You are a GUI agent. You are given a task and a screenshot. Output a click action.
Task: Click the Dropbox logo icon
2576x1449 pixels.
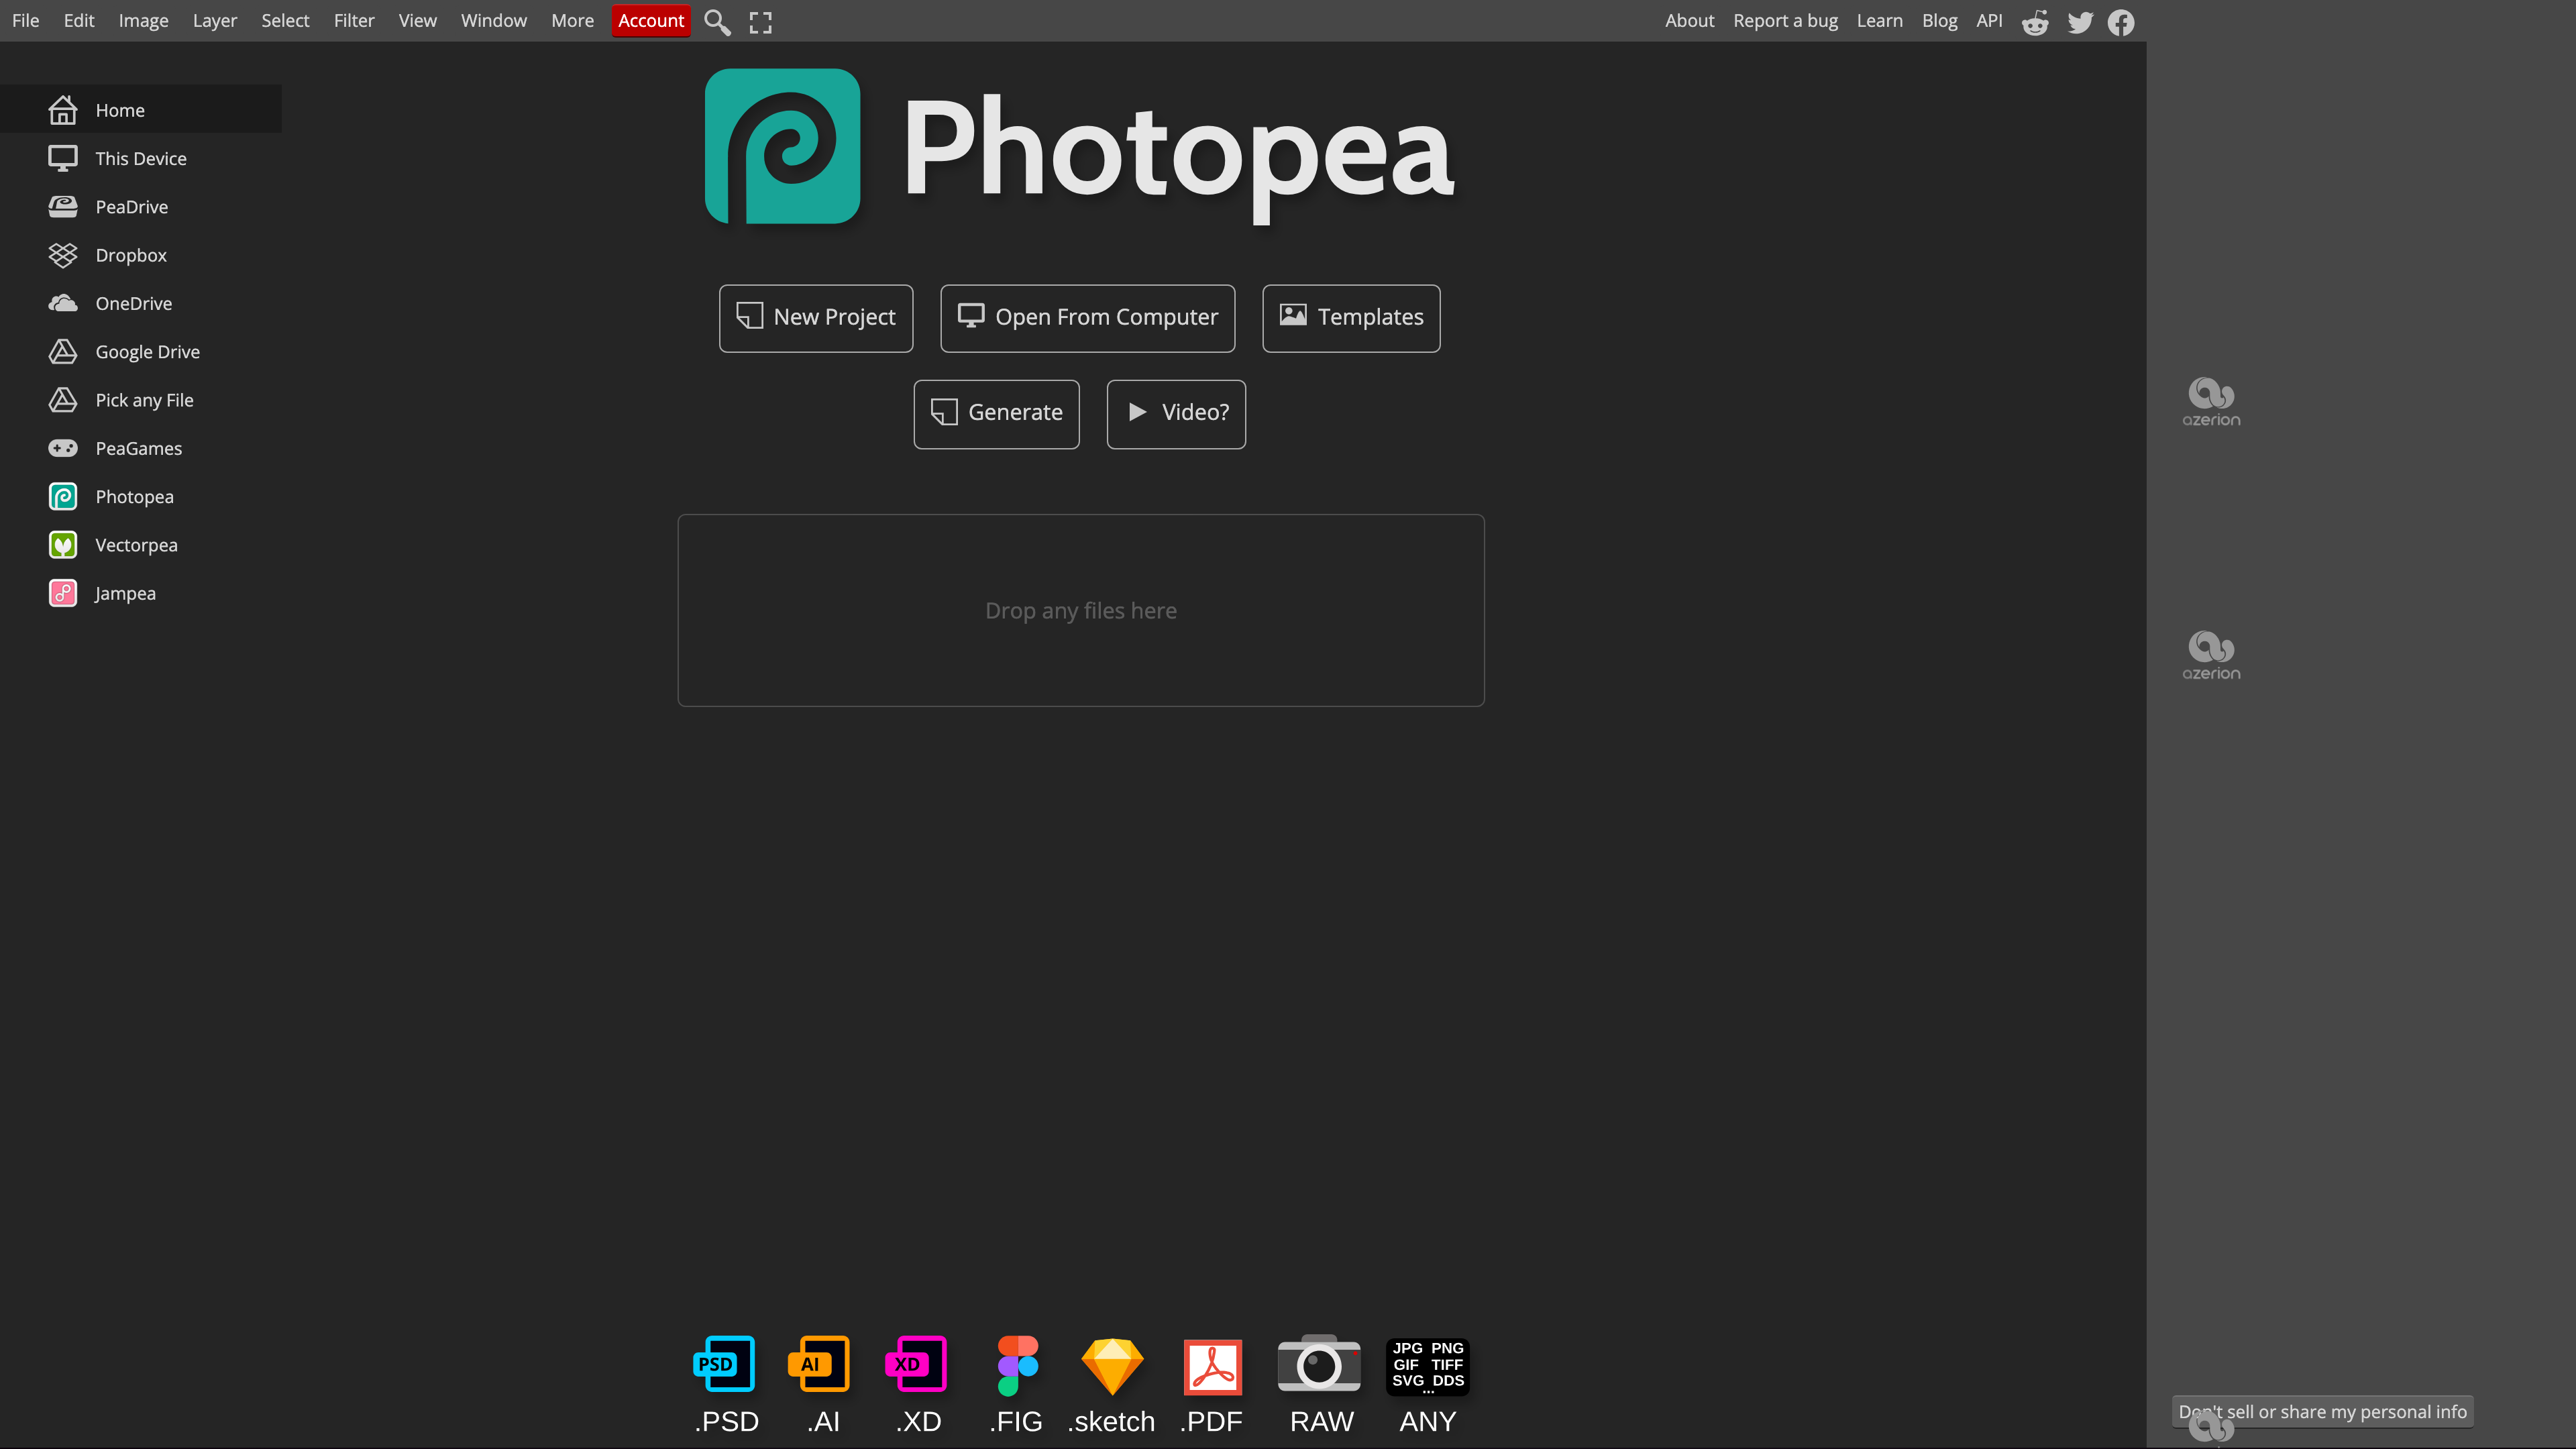click(x=63, y=255)
